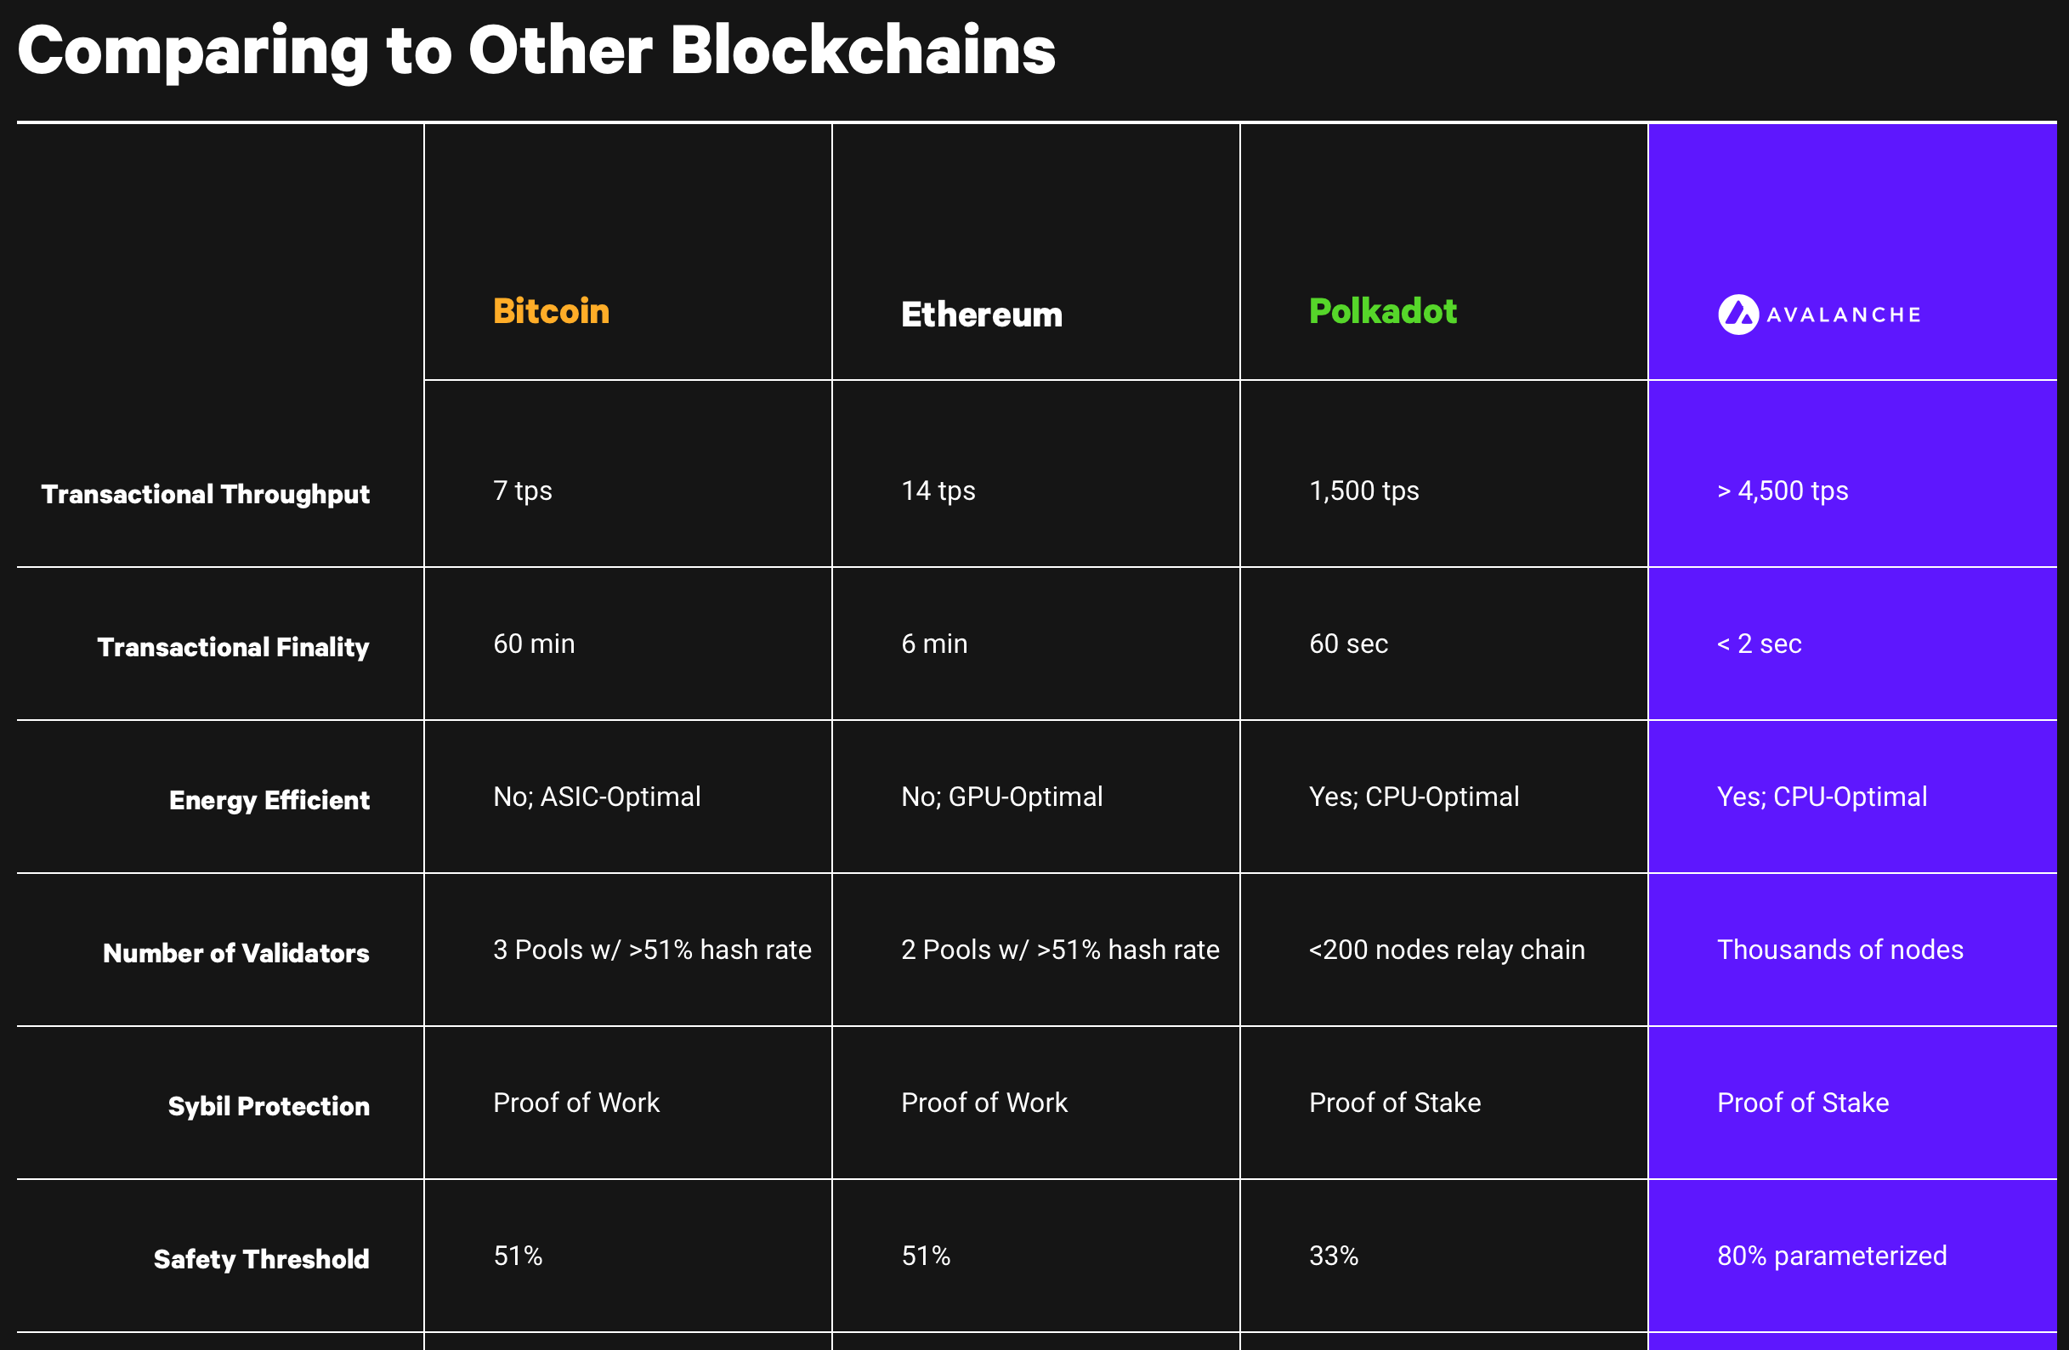The image size is (2069, 1350).
Task: Select the "Comparing to Other Blockchains" heading
Action: pyautogui.click(x=536, y=50)
